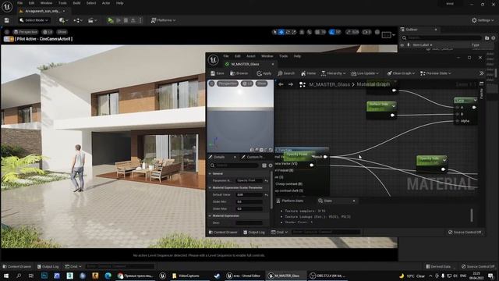Activate the select object tool in viewport
499x281 pixels.
tap(274, 32)
